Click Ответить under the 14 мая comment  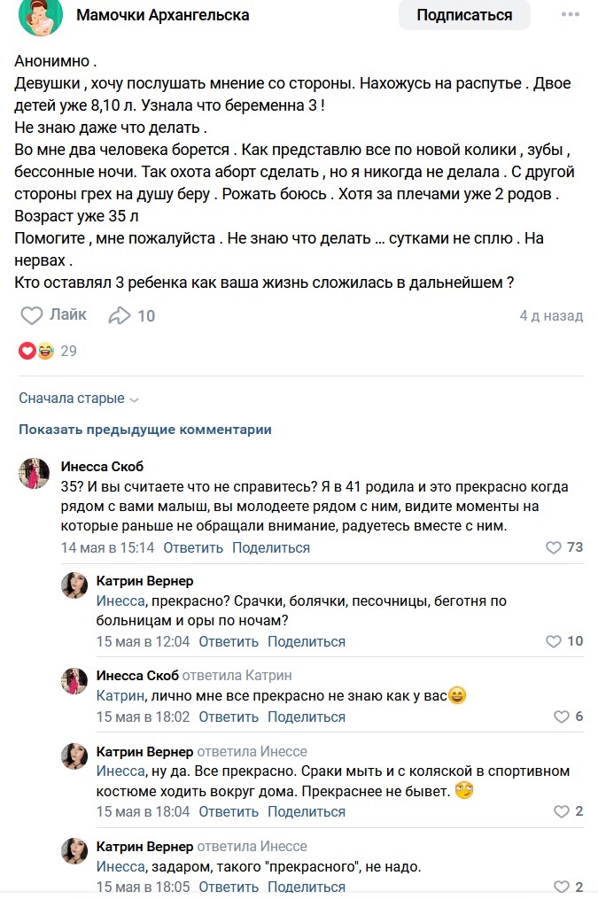tap(193, 547)
